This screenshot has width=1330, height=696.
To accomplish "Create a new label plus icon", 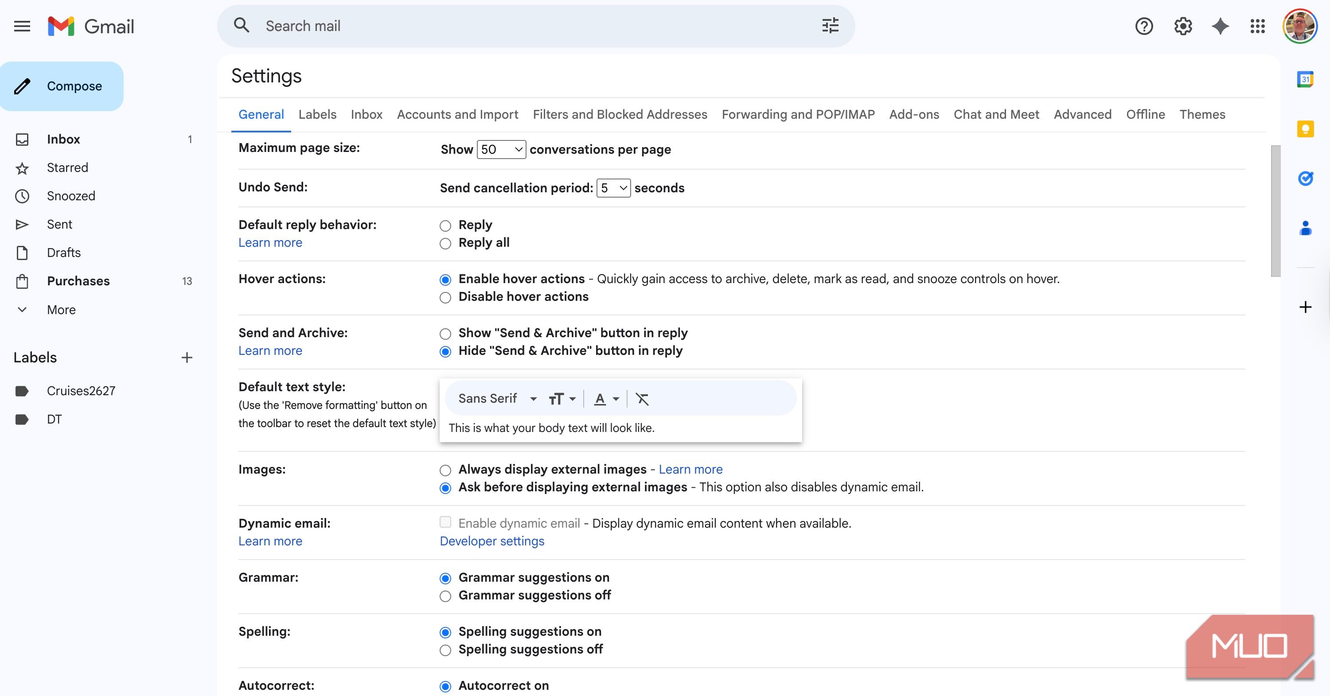I will coord(187,358).
